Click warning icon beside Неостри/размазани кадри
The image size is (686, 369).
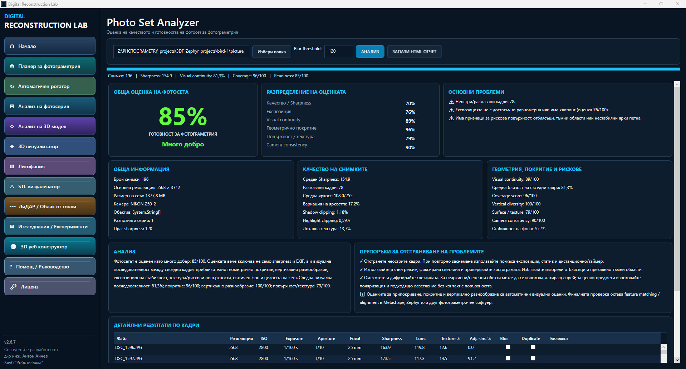pyautogui.click(x=451, y=102)
